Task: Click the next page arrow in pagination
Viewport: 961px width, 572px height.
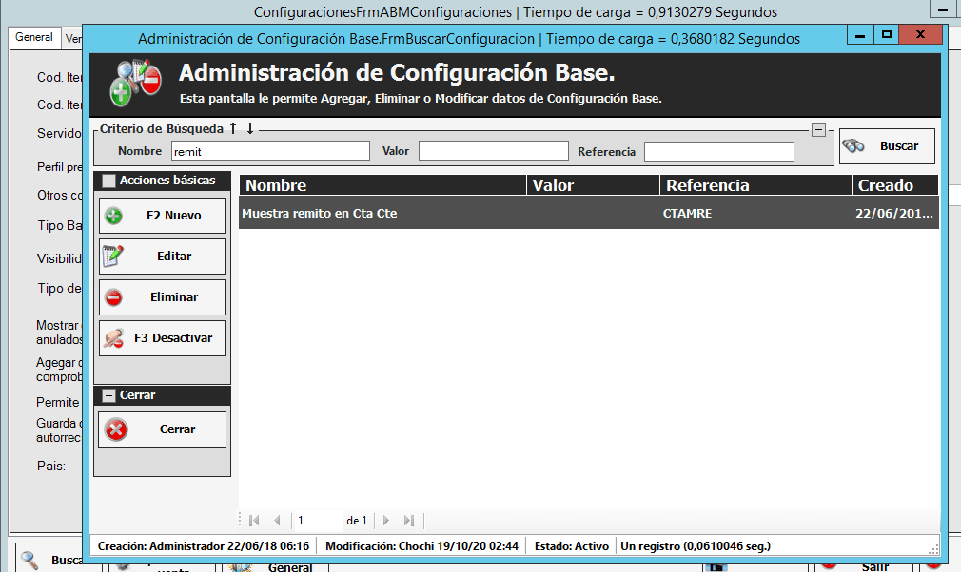Action: [x=386, y=521]
